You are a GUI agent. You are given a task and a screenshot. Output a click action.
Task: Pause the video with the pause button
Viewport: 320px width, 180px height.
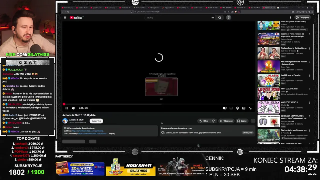point(66,108)
